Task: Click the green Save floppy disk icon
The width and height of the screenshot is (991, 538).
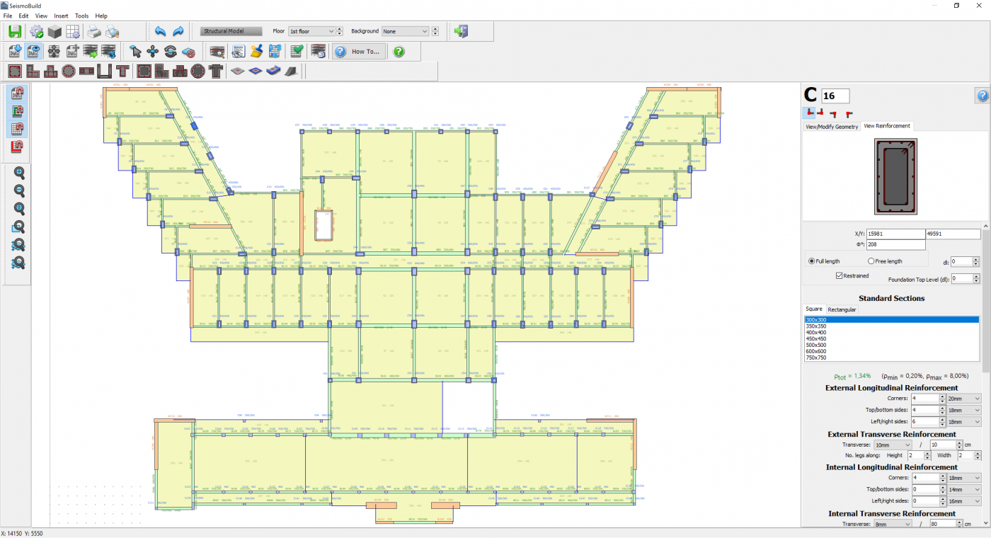Action: coord(15,31)
